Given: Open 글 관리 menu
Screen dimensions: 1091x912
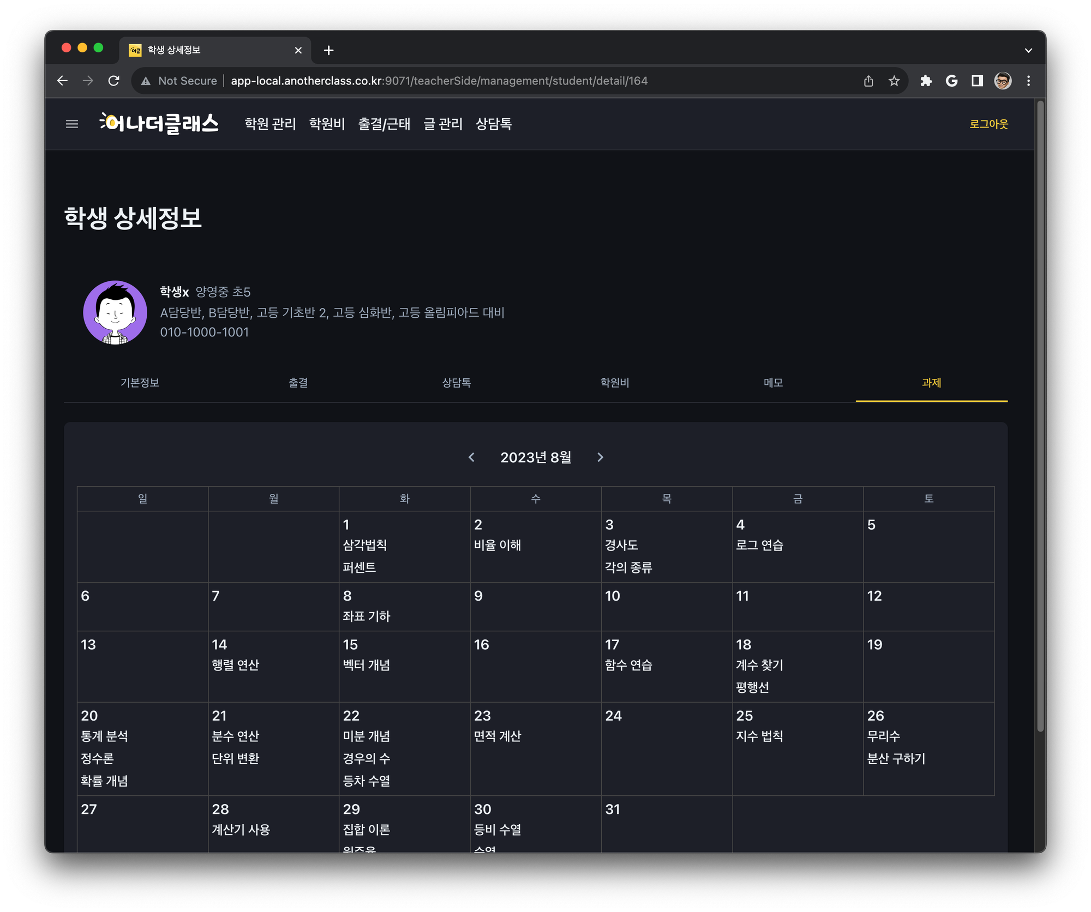Looking at the screenshot, I should [x=443, y=124].
